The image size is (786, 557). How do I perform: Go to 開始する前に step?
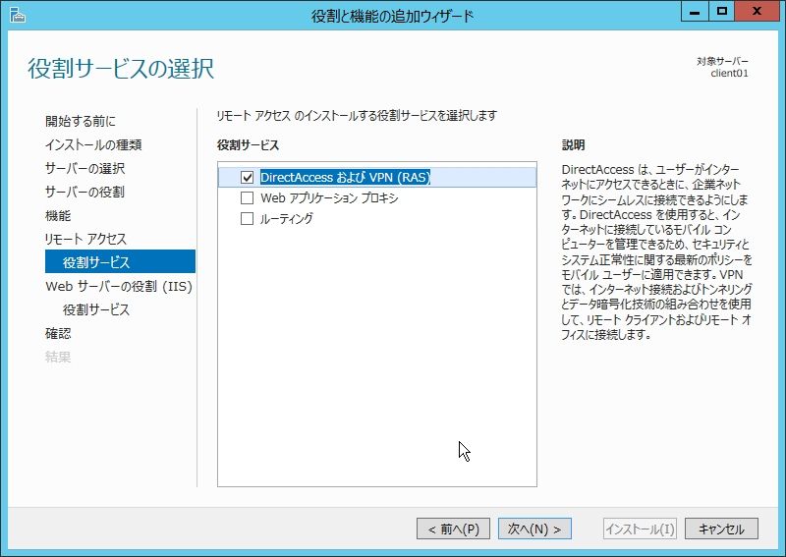pyautogui.click(x=81, y=121)
